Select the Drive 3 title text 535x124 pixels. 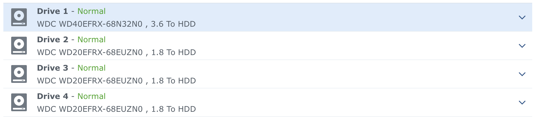[x=52, y=68]
